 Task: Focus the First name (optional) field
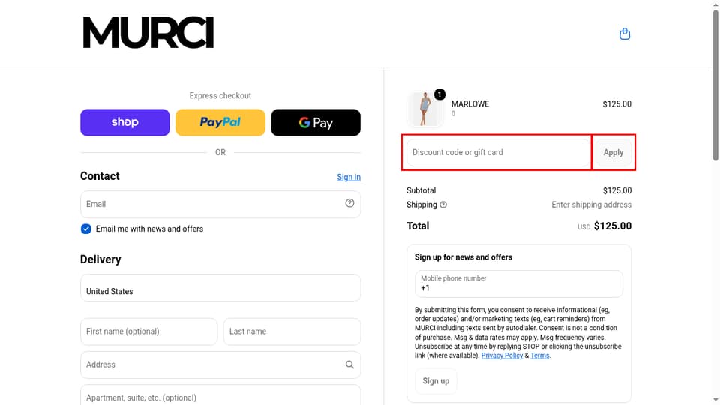pos(148,331)
